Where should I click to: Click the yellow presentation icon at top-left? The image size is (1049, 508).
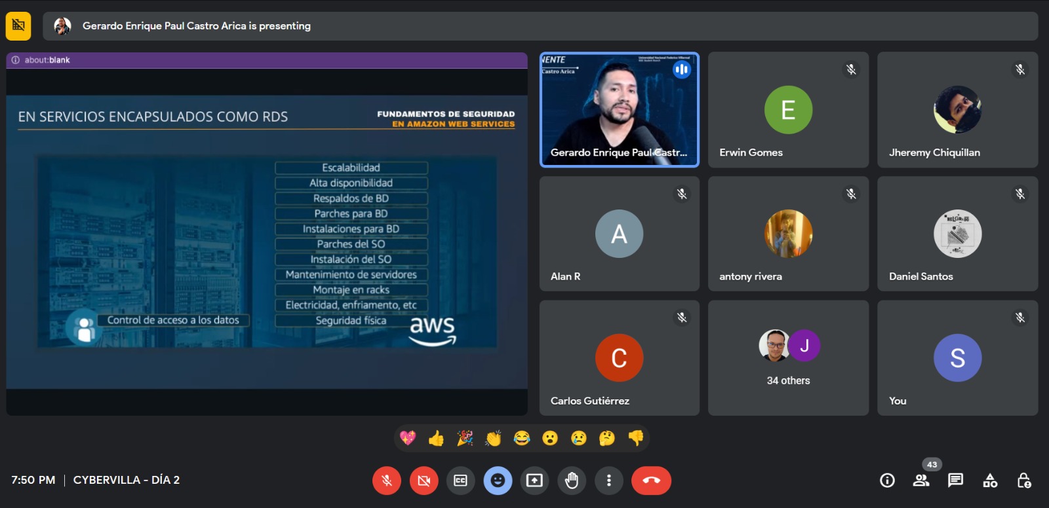(18, 26)
